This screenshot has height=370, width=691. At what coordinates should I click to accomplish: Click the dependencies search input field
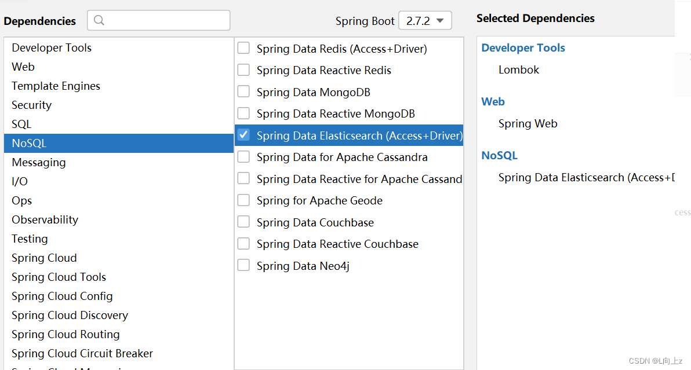(159, 20)
